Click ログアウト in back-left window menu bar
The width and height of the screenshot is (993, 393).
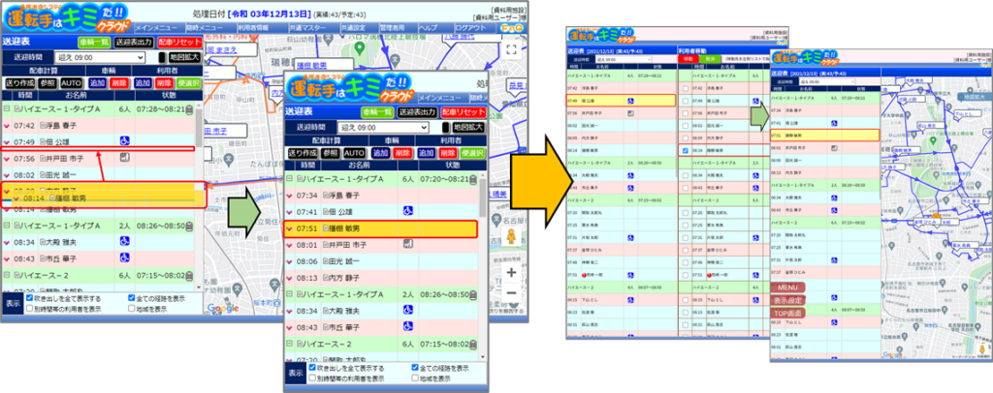472,28
